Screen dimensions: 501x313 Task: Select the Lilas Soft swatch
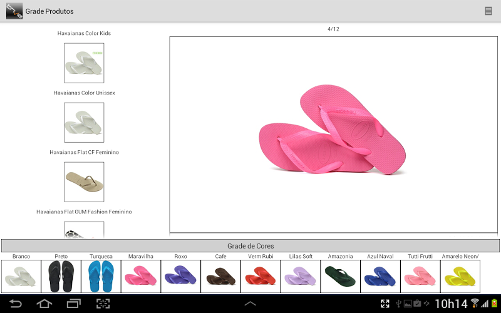[x=301, y=276]
